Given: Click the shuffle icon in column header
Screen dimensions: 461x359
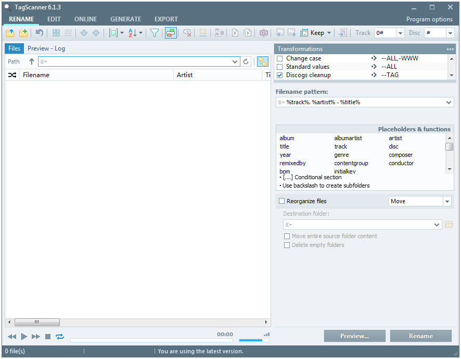Looking at the screenshot, I should click(x=12, y=75).
